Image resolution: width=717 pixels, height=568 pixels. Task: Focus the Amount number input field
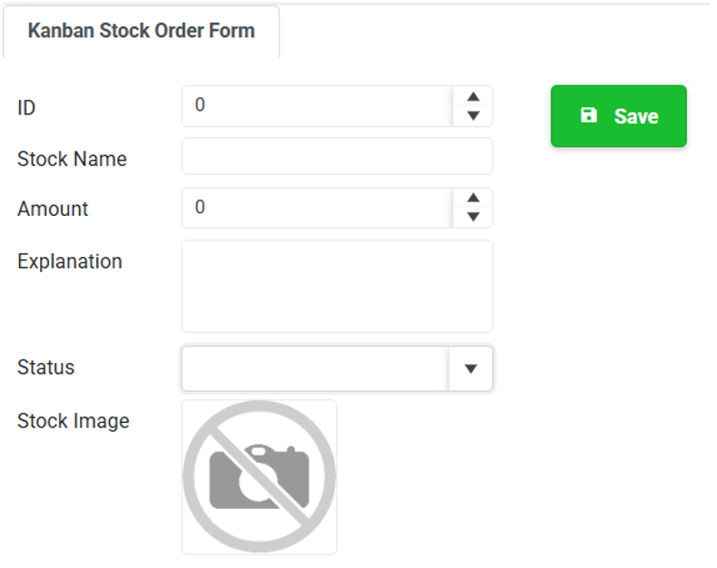317,208
